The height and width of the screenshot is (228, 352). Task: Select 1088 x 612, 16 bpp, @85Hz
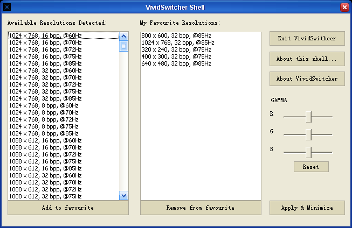click(64, 168)
